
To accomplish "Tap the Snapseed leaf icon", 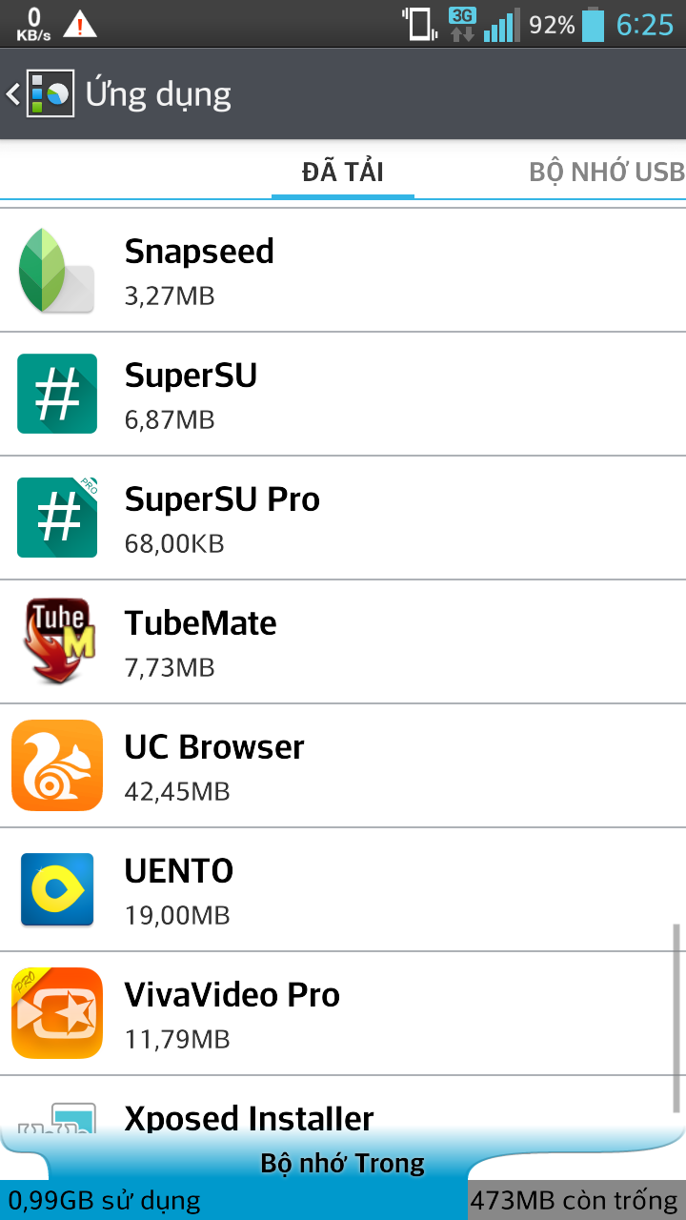I will point(56,271).
